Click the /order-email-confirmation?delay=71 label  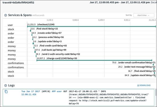137,62
